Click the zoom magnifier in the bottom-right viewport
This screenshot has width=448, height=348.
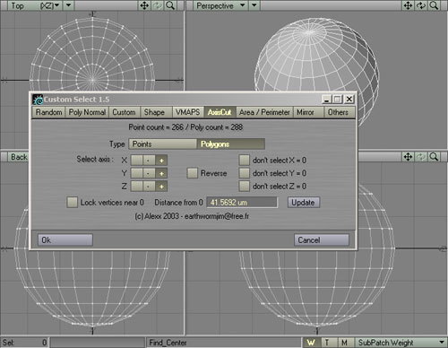tap(434, 157)
